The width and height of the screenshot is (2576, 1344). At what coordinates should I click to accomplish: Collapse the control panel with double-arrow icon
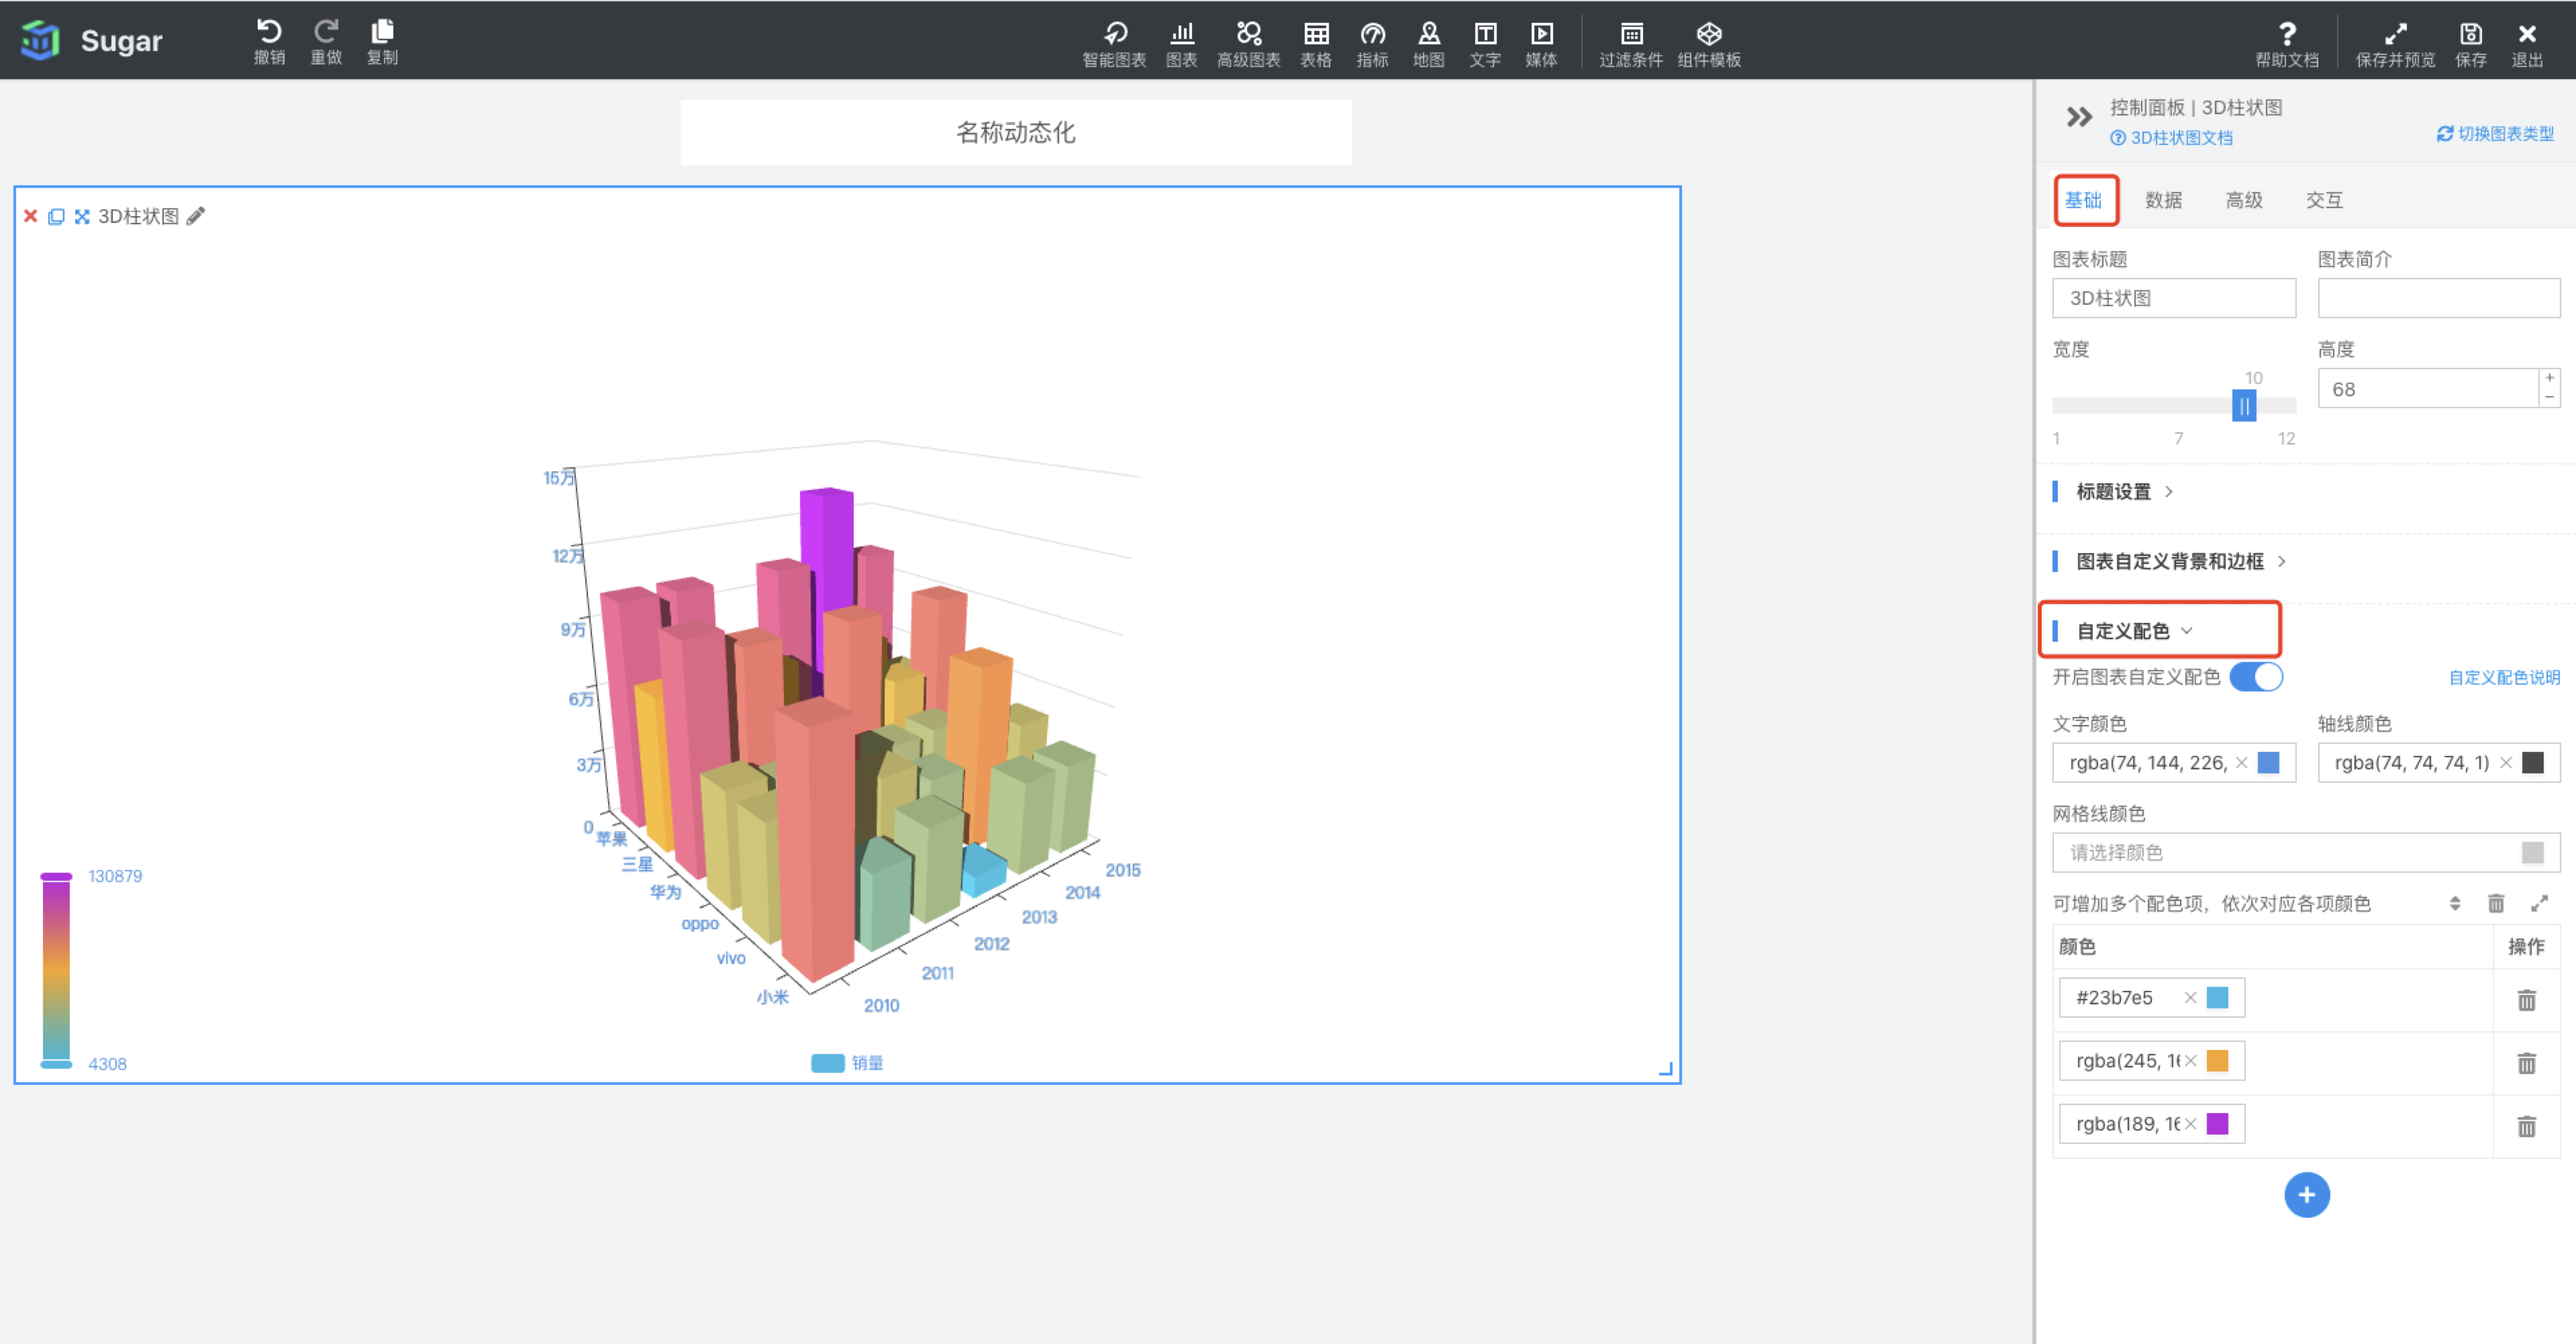[2079, 117]
